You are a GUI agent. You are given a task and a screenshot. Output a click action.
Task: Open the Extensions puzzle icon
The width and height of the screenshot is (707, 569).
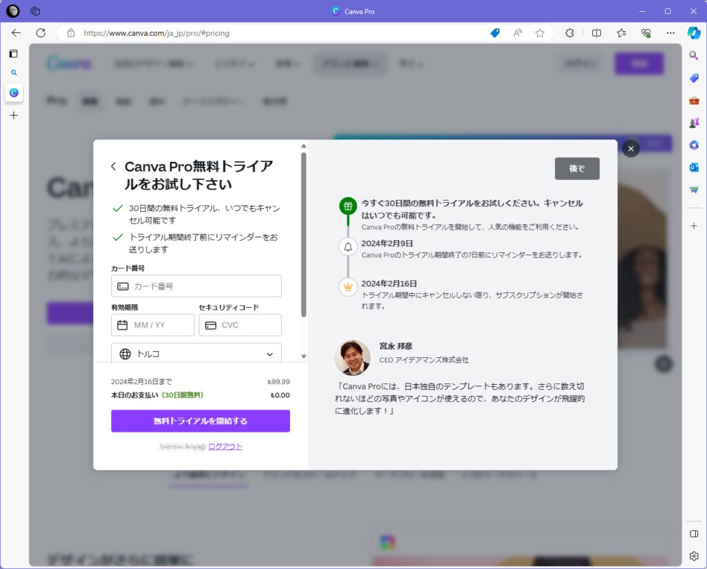tap(570, 33)
